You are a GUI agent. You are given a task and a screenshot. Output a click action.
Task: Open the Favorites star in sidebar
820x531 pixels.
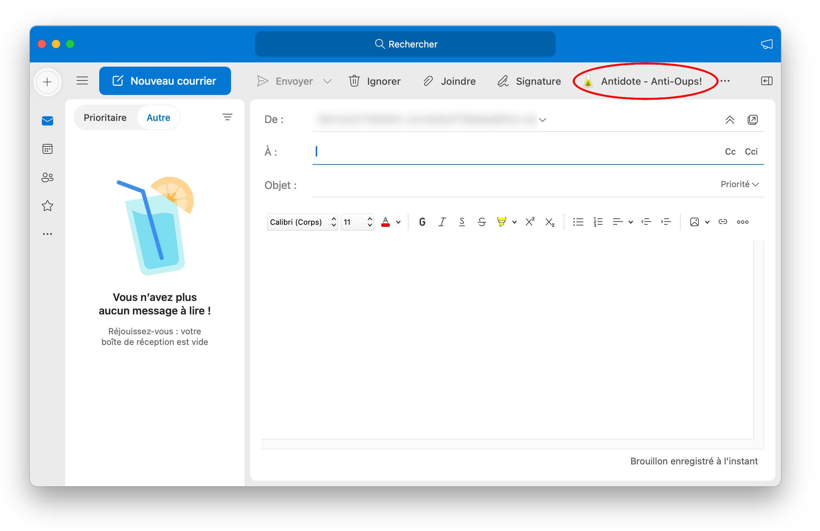pyautogui.click(x=47, y=206)
